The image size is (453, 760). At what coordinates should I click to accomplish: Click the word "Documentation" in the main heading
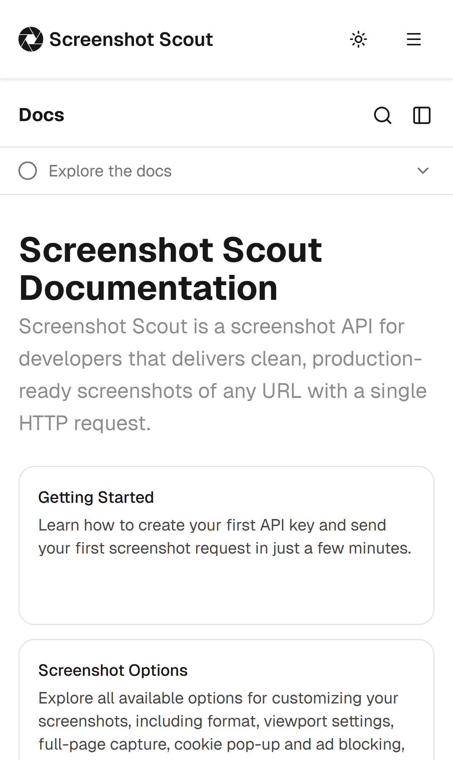(x=148, y=288)
